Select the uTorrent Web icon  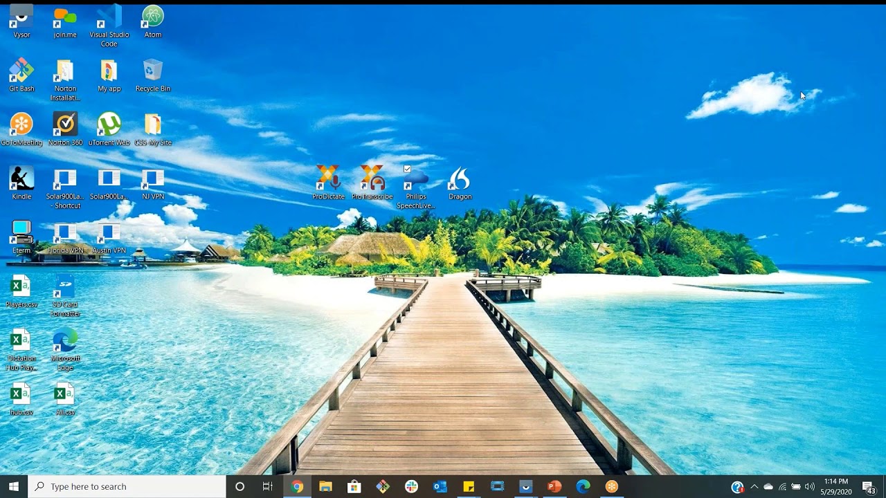109,130
